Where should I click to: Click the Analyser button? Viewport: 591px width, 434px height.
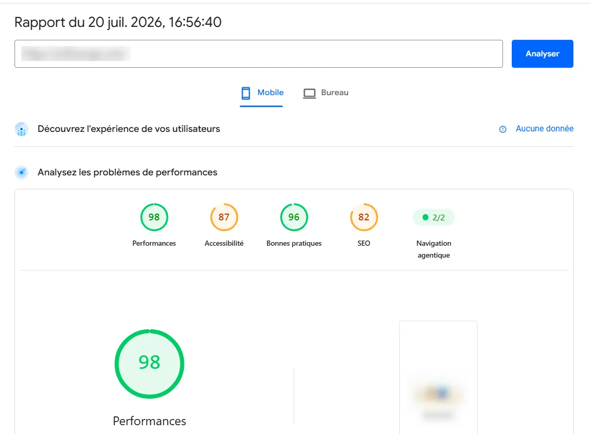[542, 54]
